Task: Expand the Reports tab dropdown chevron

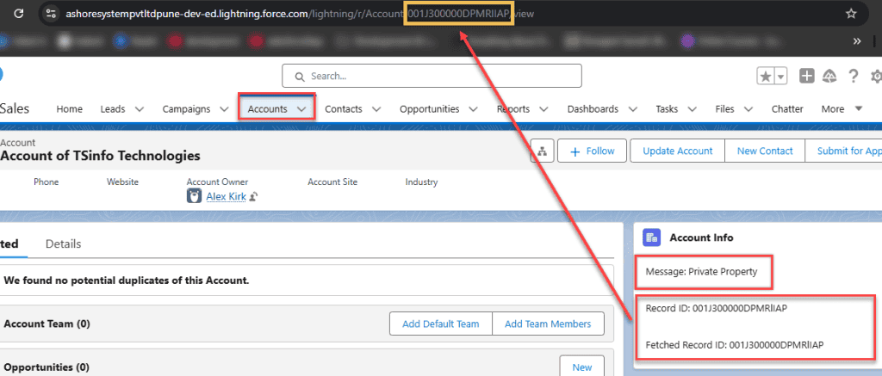Action: coord(544,109)
